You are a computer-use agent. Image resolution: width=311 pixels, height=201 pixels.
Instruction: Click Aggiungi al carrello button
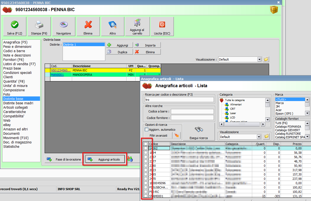point(137,27)
